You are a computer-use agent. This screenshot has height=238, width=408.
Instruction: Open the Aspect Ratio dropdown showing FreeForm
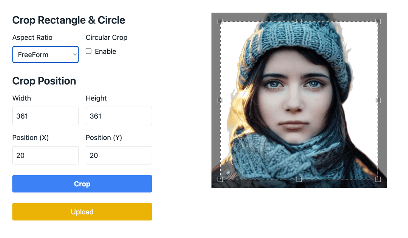(45, 54)
